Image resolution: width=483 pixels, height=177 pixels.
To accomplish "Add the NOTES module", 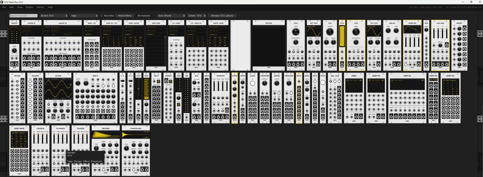I will (x=269, y=45).
